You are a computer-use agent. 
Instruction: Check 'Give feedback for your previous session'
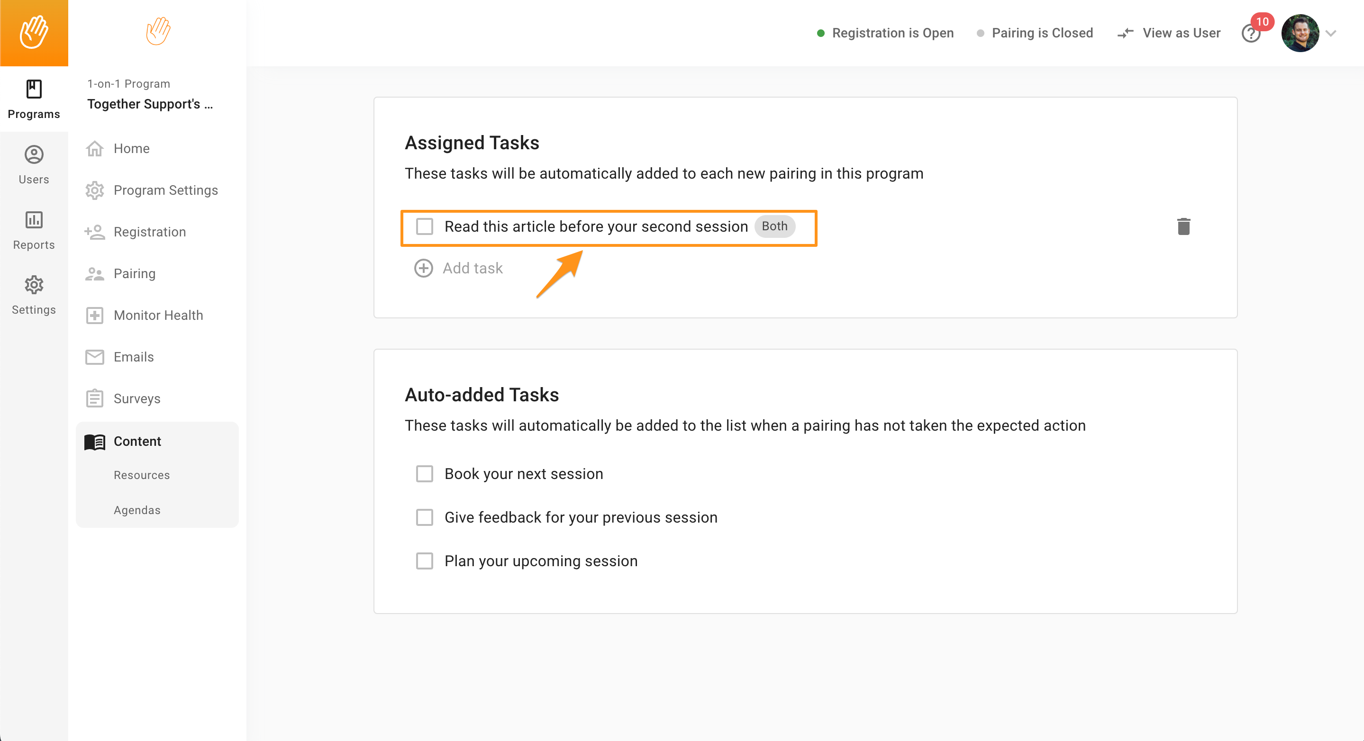[x=424, y=517]
